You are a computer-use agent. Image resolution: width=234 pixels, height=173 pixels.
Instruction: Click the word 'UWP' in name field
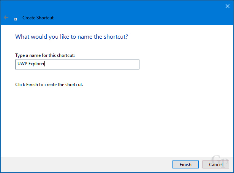(x=22, y=64)
